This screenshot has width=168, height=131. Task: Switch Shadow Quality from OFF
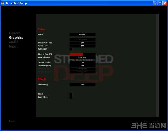[x=82, y=65]
